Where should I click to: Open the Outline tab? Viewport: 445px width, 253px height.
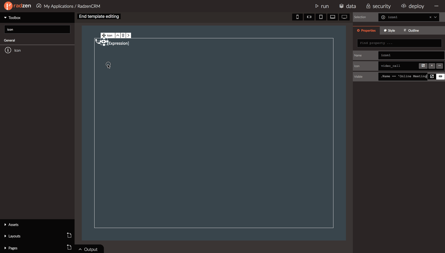click(x=411, y=31)
